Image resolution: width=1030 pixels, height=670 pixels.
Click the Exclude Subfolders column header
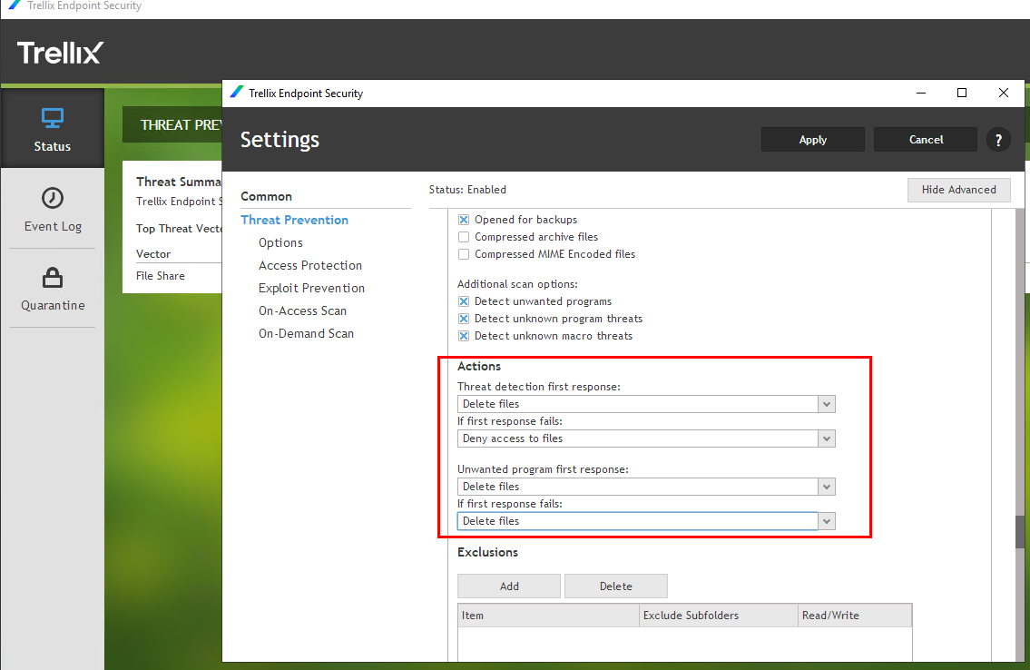click(x=719, y=616)
